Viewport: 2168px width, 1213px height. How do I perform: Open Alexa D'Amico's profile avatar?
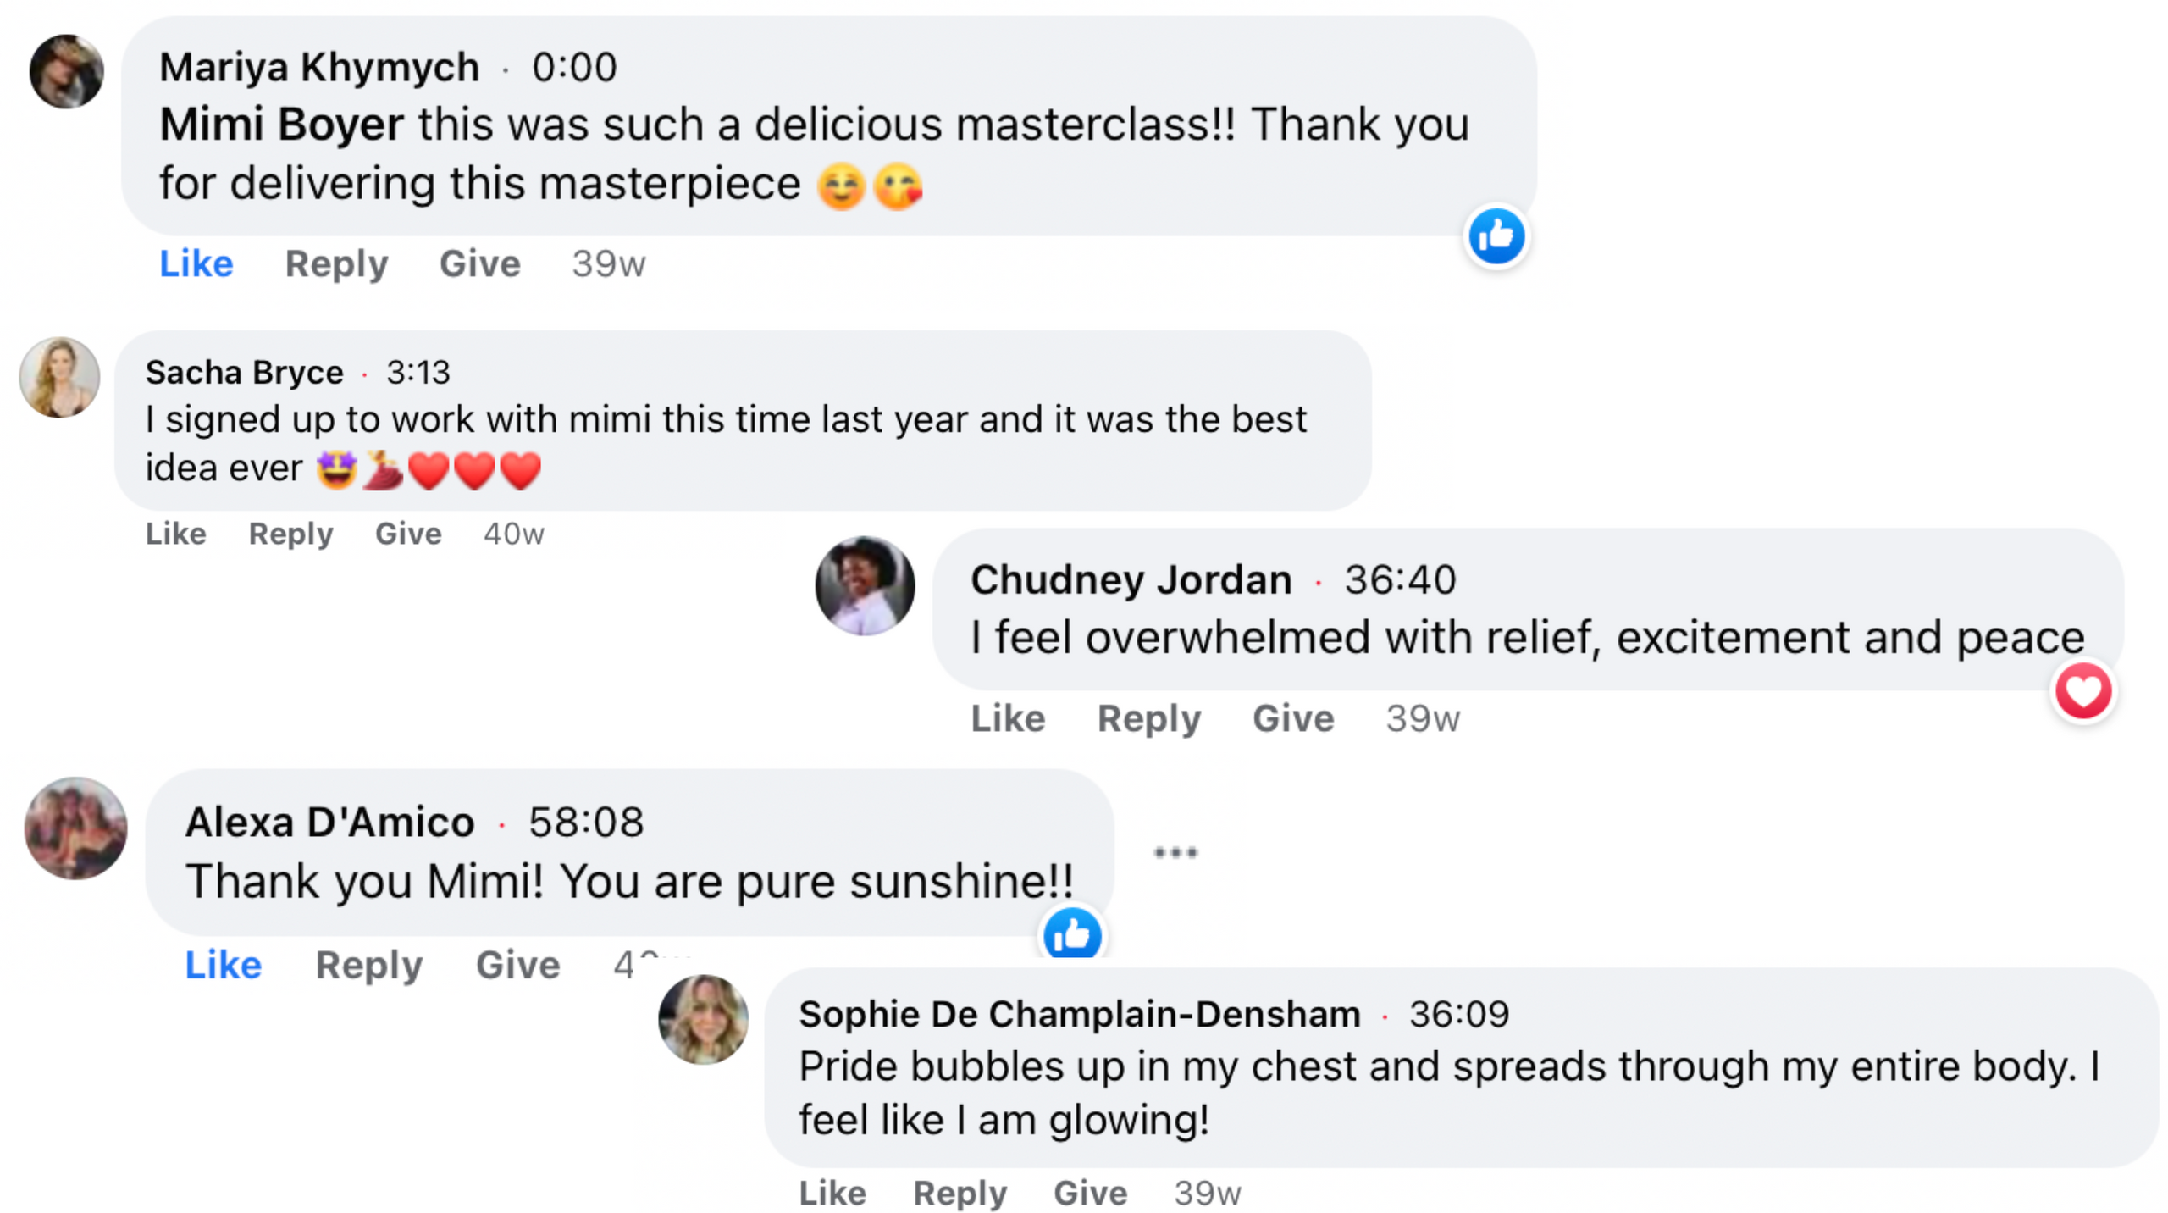[x=75, y=828]
